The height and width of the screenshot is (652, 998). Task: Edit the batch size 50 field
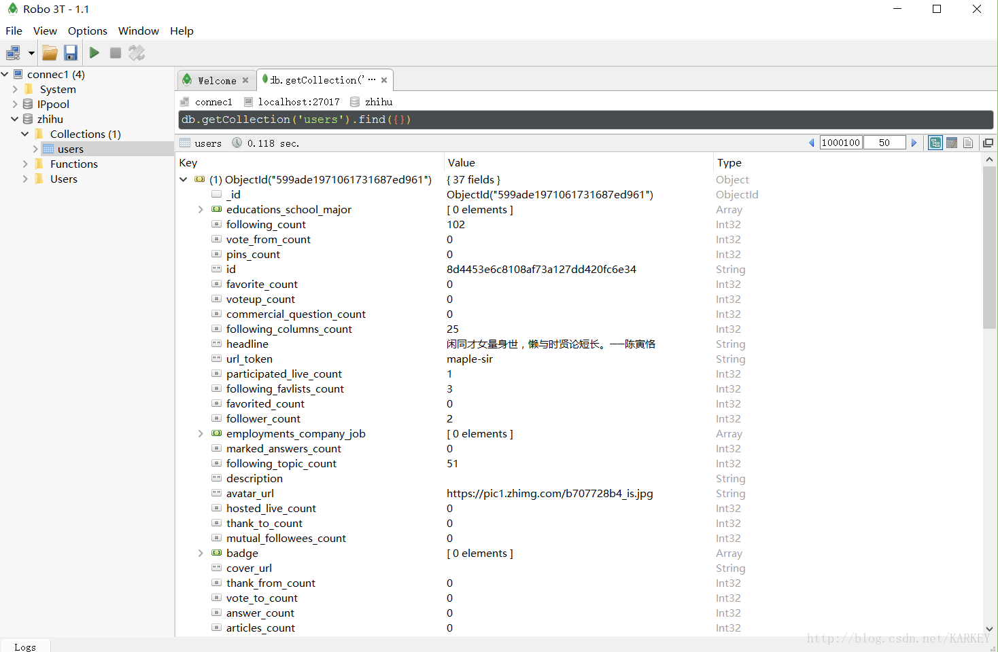tap(884, 143)
